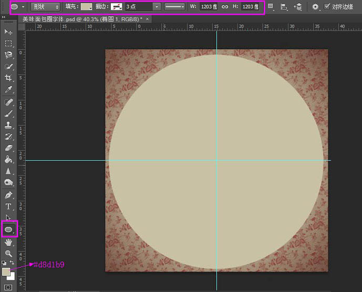Select the Move tool
This screenshot has height=292, width=362.
click(8, 32)
